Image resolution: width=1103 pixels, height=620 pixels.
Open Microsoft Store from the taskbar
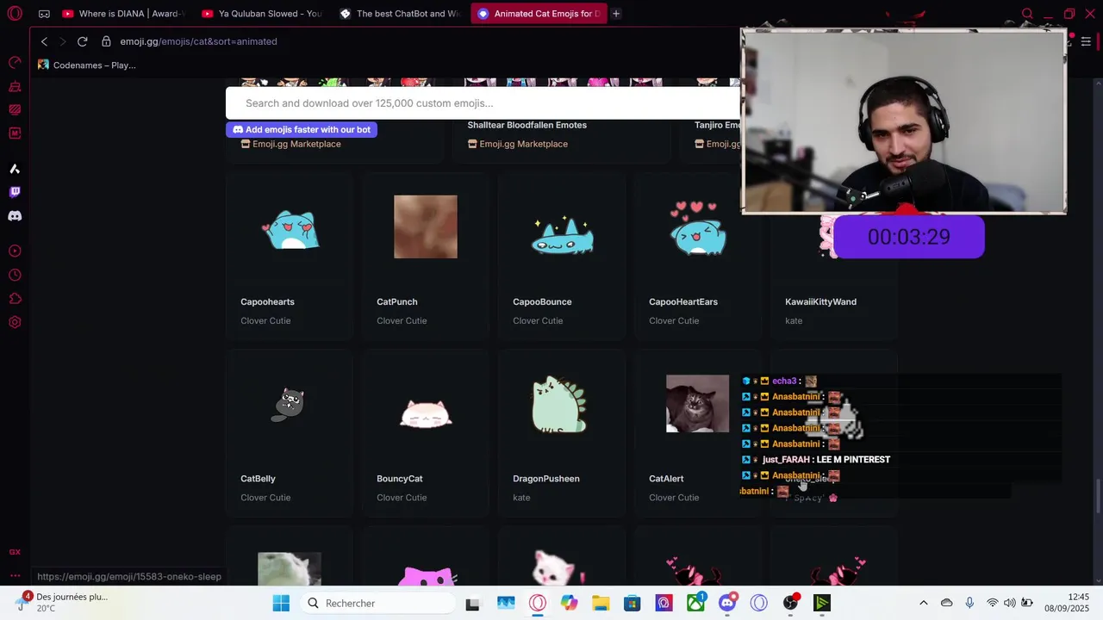point(633,604)
